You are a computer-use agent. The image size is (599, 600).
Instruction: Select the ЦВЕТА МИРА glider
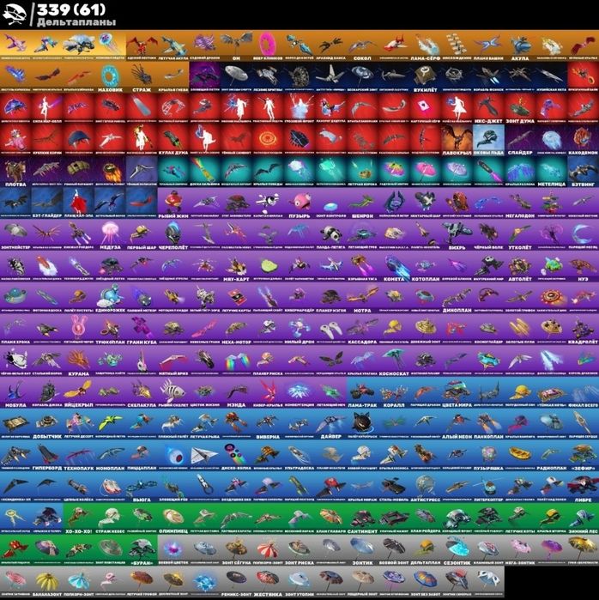pyautogui.click(x=457, y=391)
